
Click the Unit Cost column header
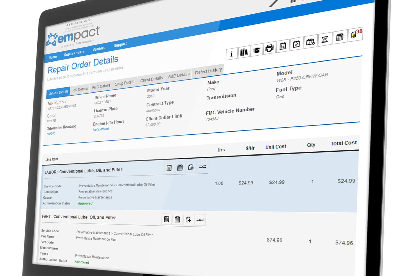pyautogui.click(x=276, y=147)
